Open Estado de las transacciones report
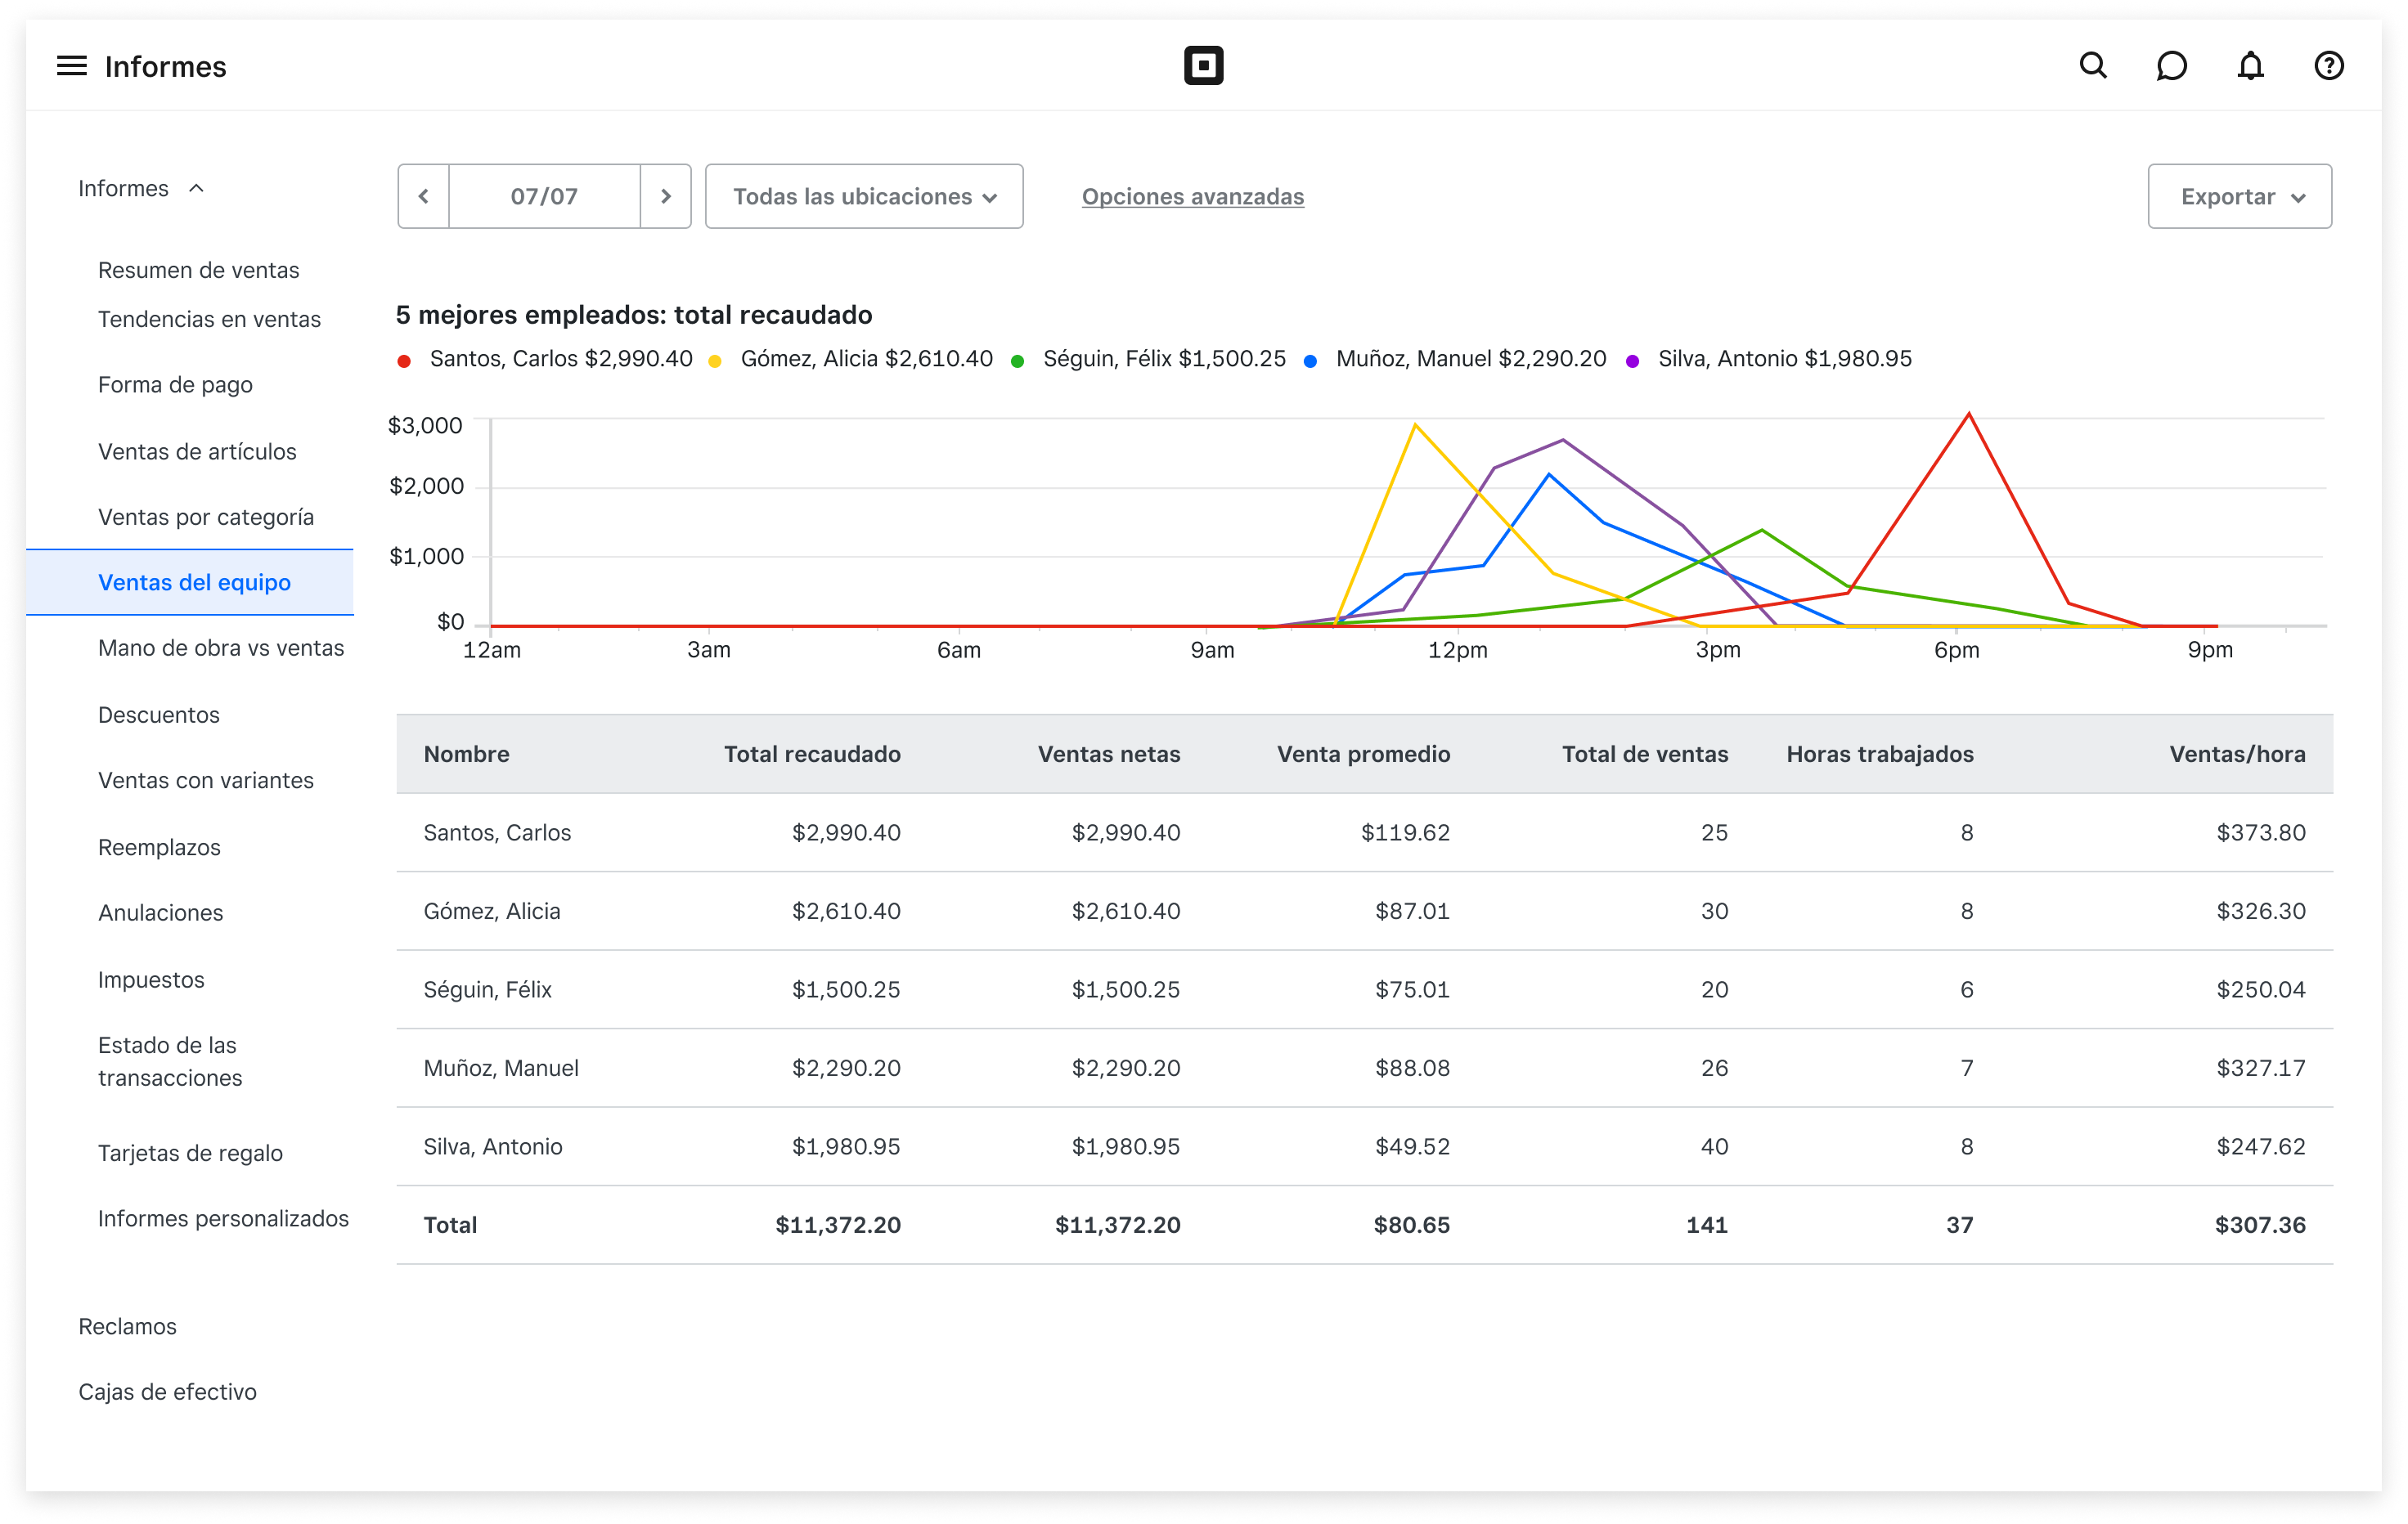This screenshot has height=1524, width=2408. click(x=170, y=1061)
